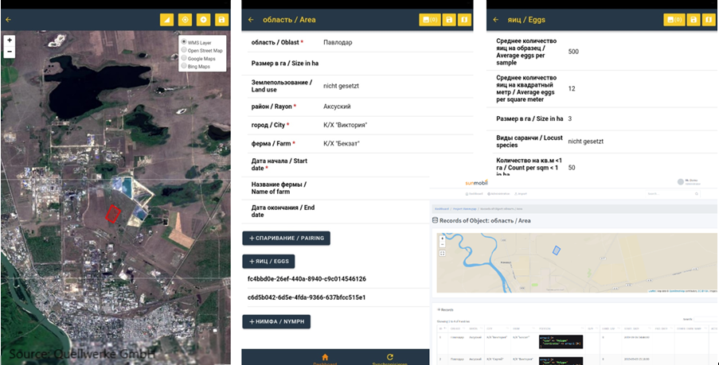Click the back arrow on the map screen
719x365 pixels.
point(9,19)
